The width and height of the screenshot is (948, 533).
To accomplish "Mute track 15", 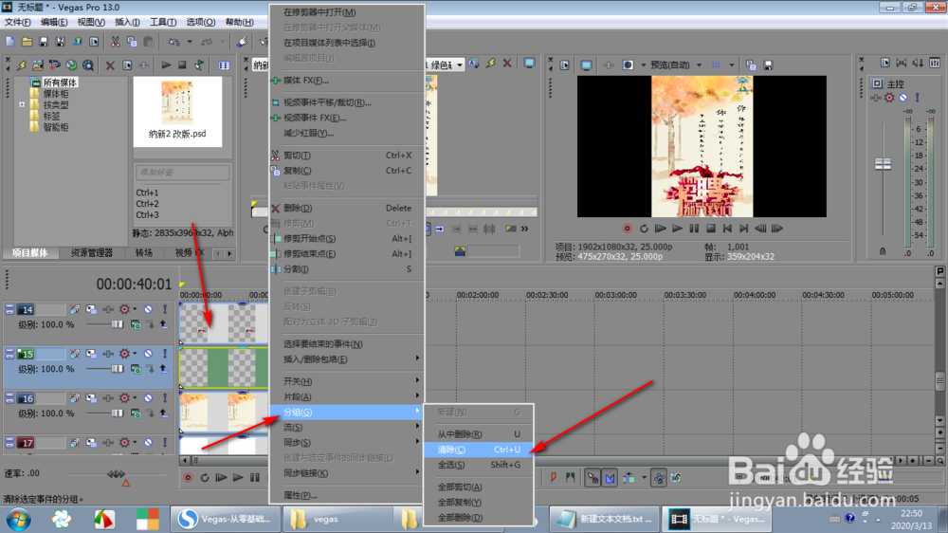I will pos(148,354).
